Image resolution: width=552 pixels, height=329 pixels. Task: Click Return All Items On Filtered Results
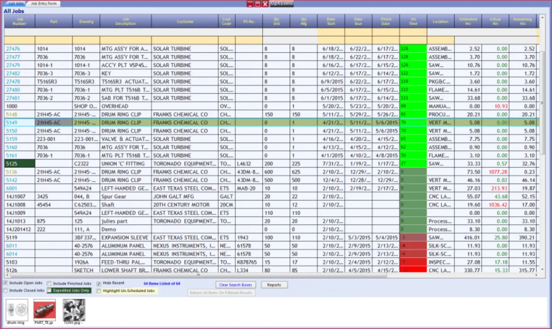(x=222, y=293)
